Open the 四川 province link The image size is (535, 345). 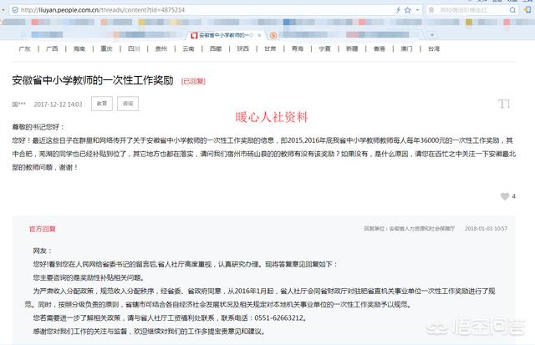[134, 48]
